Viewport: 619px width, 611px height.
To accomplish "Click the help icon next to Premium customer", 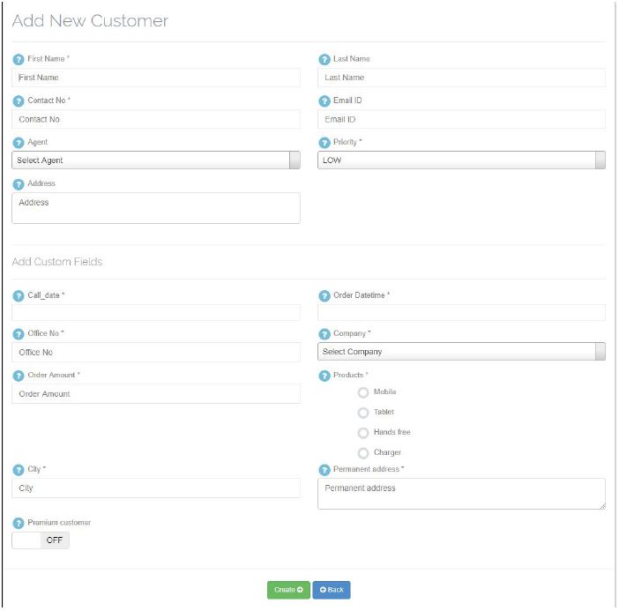I will (18, 523).
